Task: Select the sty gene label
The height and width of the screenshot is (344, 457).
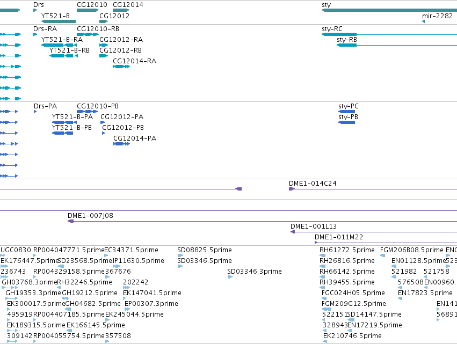Action: (x=327, y=5)
